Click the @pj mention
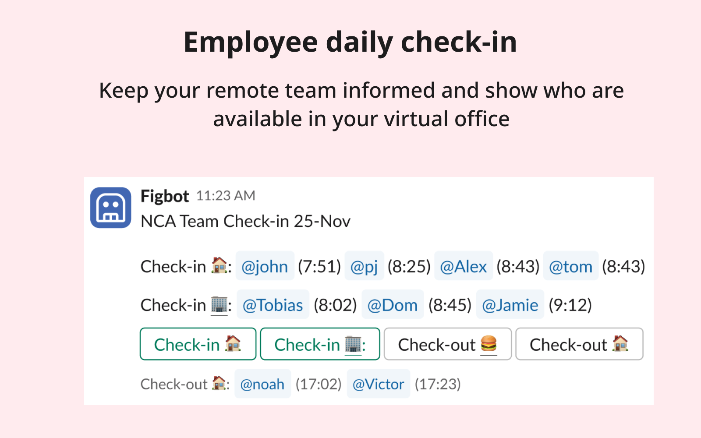 pos(364,266)
